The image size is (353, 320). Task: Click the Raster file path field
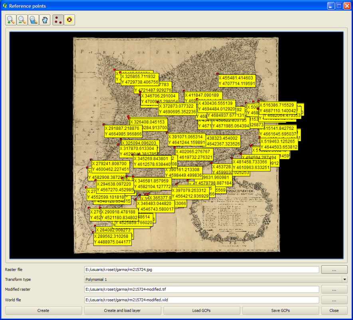[x=202, y=270]
